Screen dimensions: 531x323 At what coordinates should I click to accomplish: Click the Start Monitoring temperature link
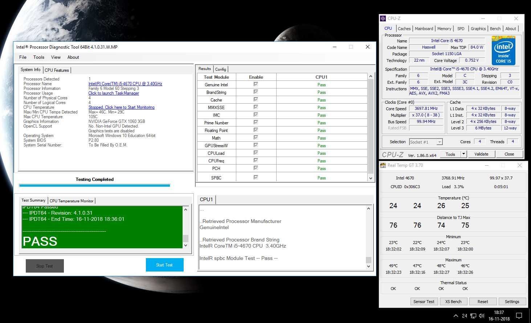[x=122, y=107]
